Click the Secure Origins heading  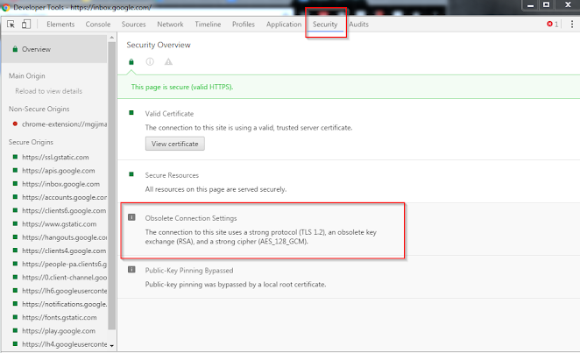click(x=31, y=142)
